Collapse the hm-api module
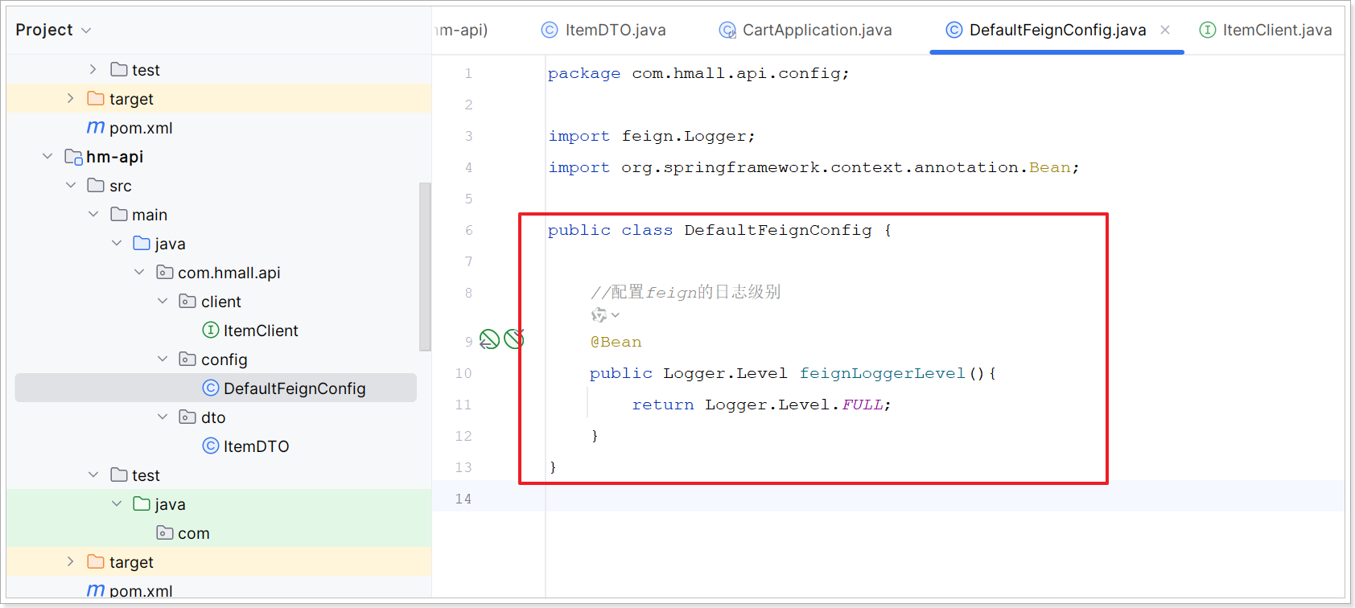The width and height of the screenshot is (1355, 608). pos(47,157)
